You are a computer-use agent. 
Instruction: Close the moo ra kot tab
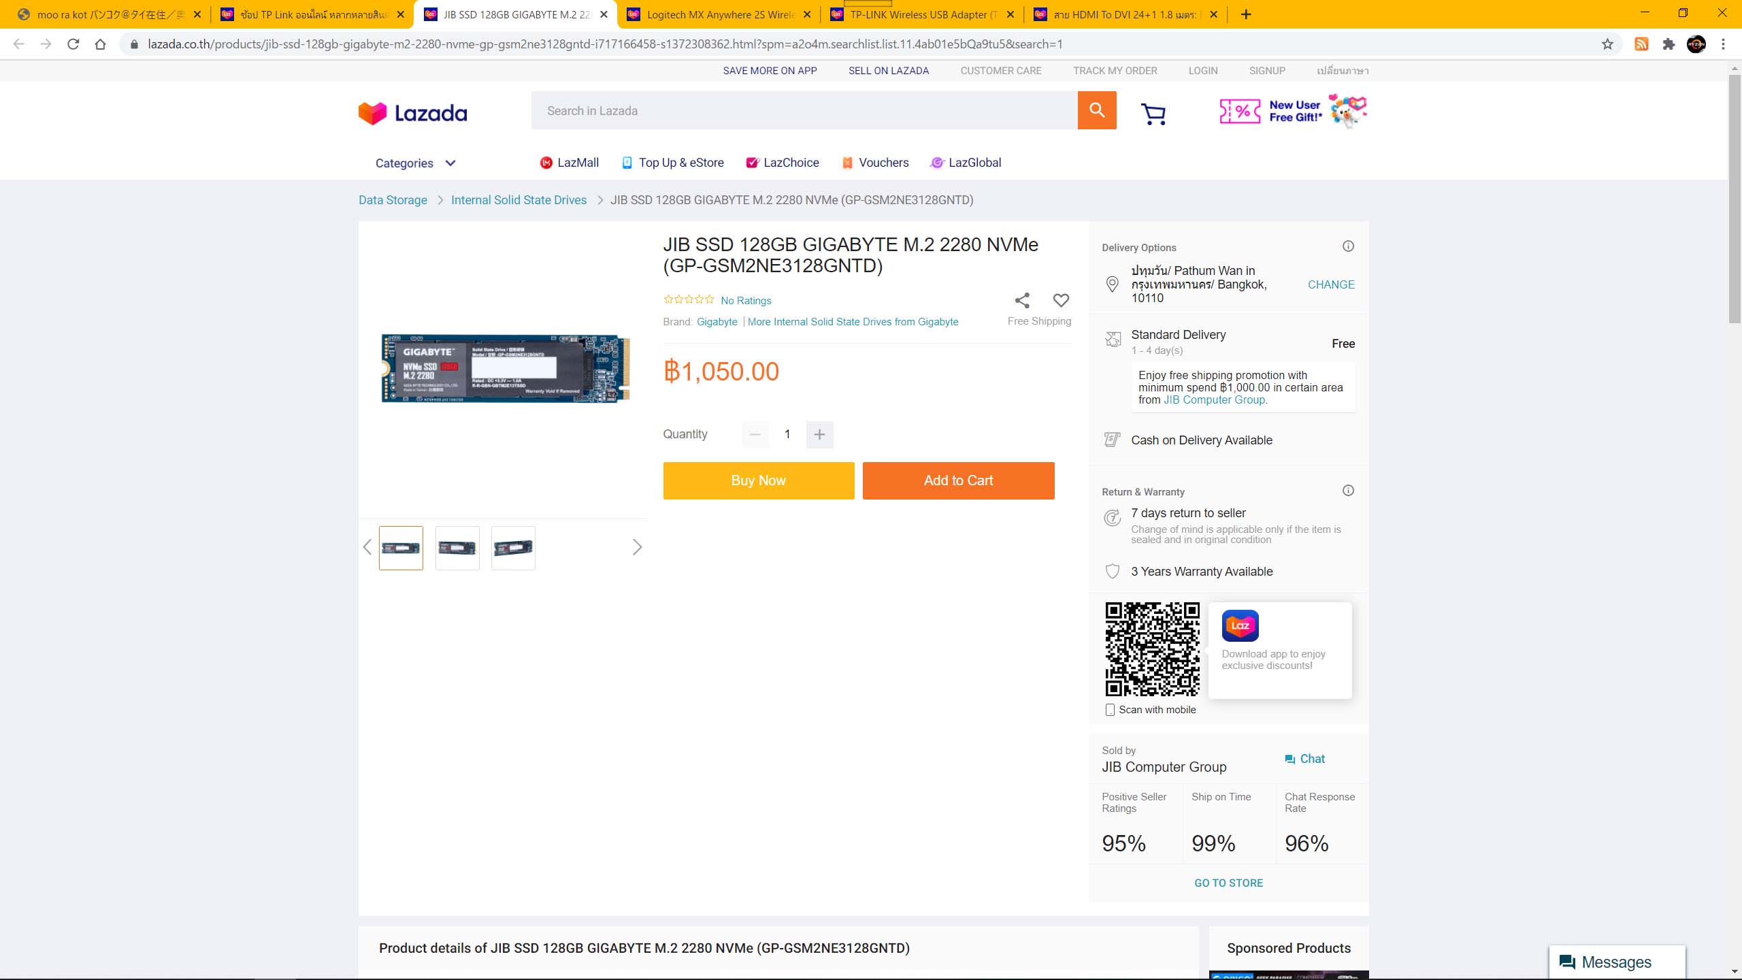click(197, 14)
